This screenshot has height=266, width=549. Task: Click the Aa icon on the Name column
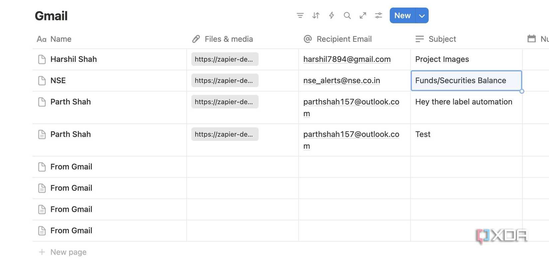41,39
